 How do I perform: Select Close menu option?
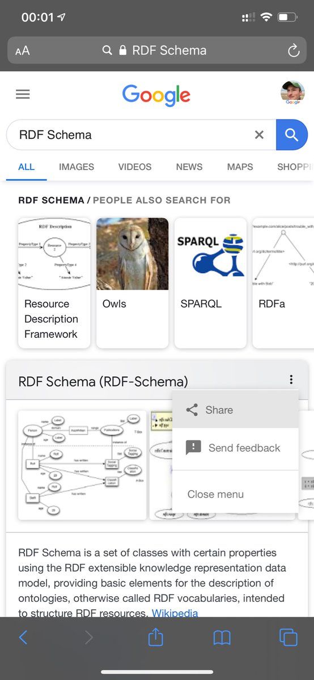pos(235,494)
